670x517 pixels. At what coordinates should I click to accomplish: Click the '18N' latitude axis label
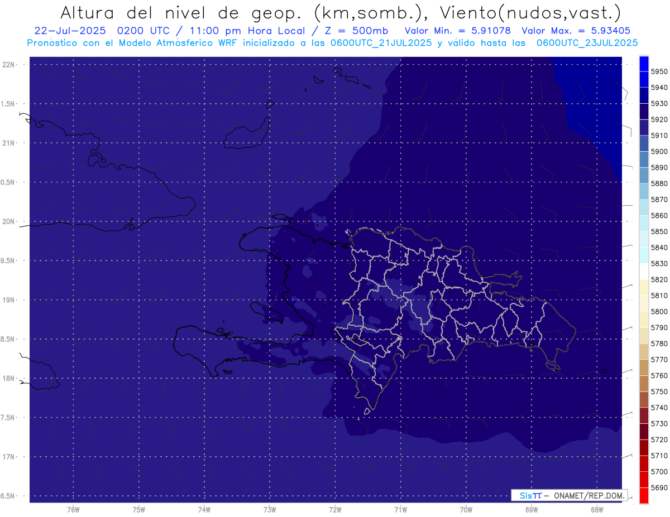coord(8,378)
